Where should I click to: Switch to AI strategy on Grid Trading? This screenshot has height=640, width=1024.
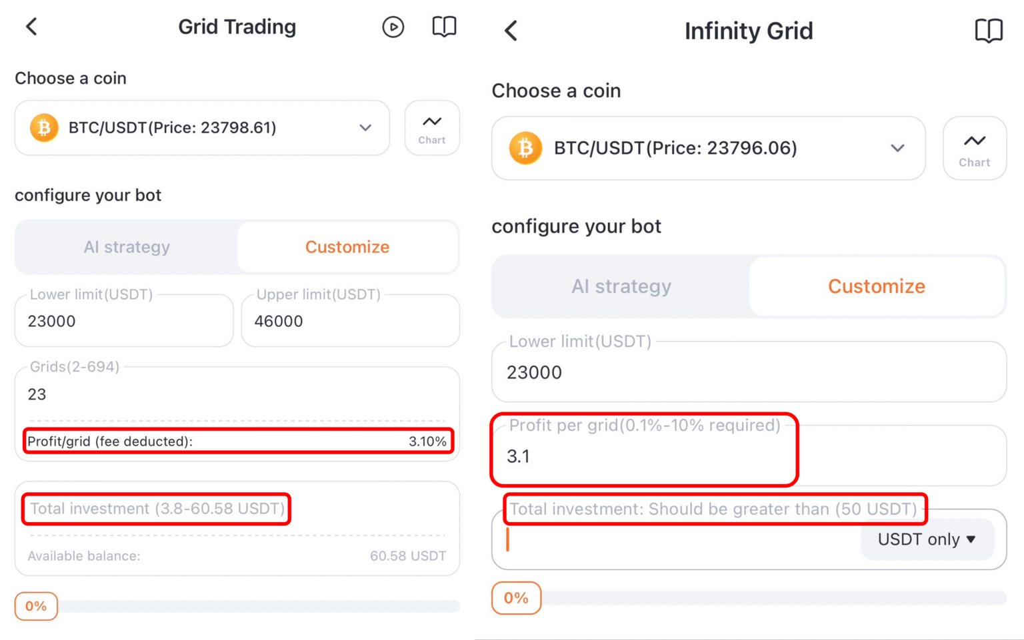127,246
